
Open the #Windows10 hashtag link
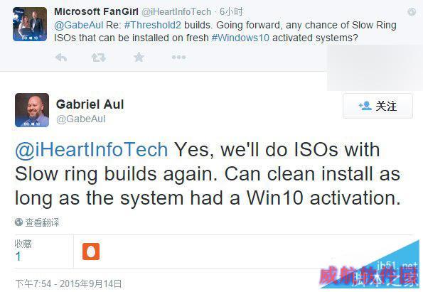(x=240, y=38)
